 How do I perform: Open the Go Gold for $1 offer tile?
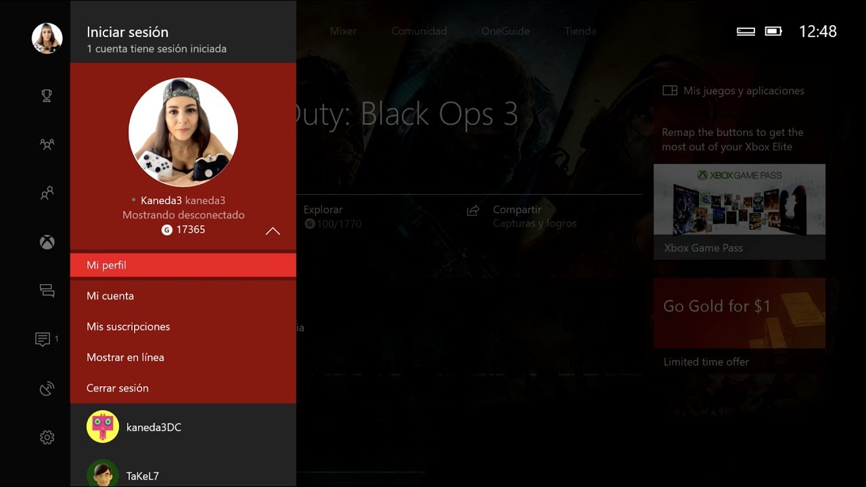[739, 313]
